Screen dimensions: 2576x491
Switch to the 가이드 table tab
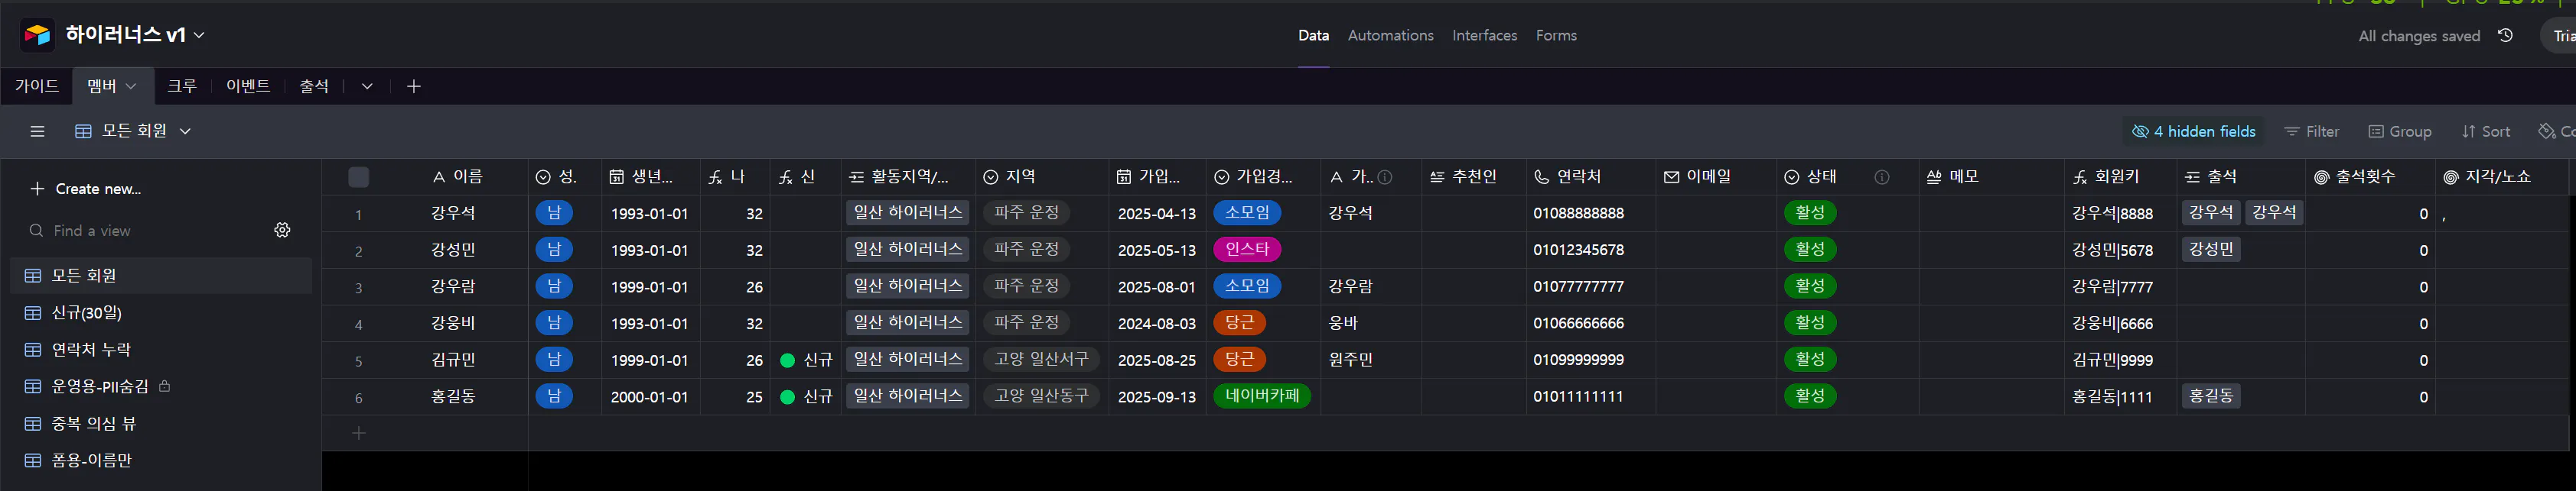pyautogui.click(x=37, y=86)
